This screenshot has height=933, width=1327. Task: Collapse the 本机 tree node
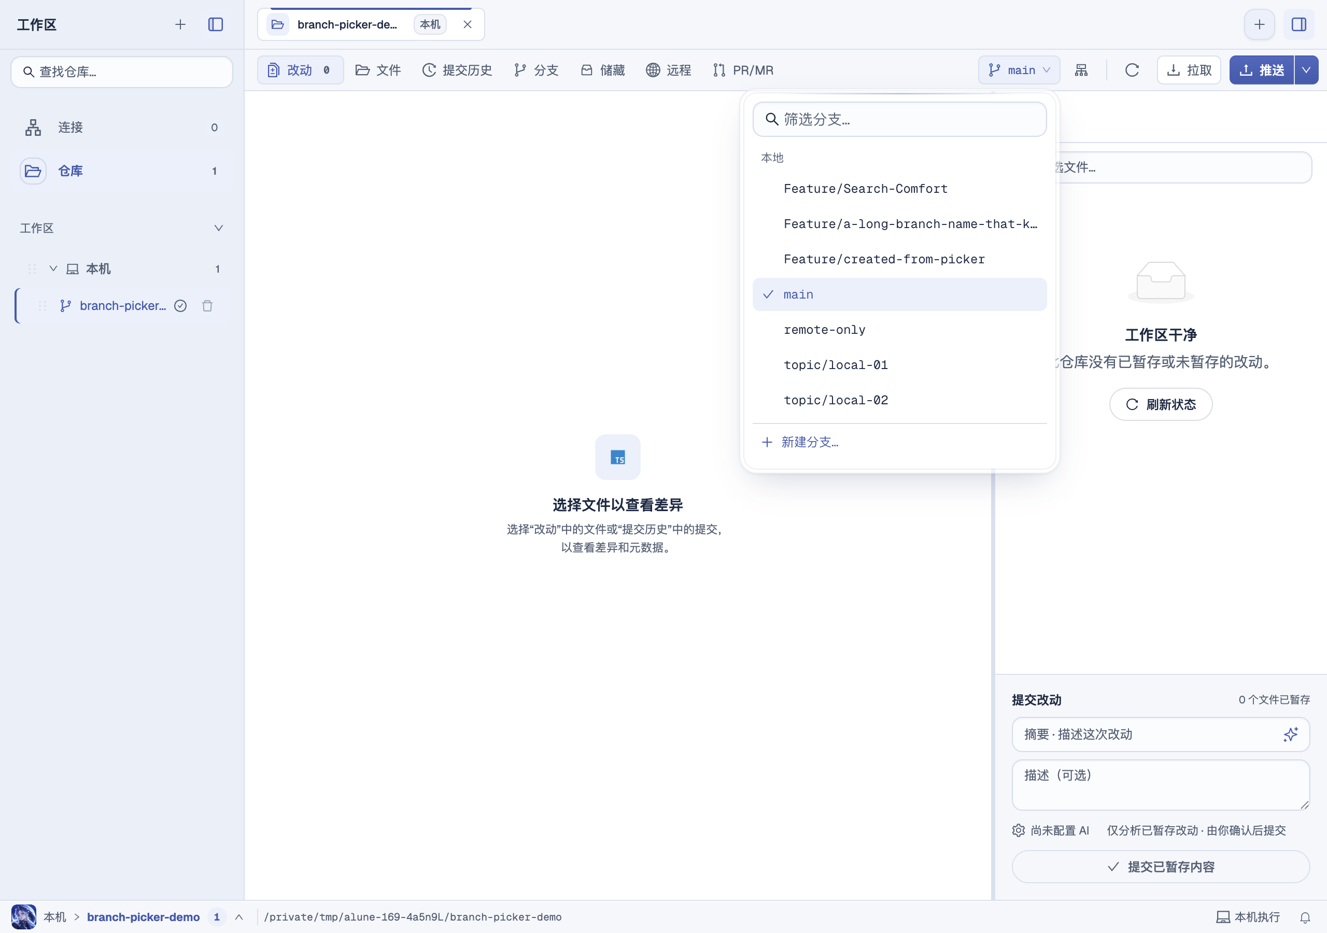(x=53, y=268)
